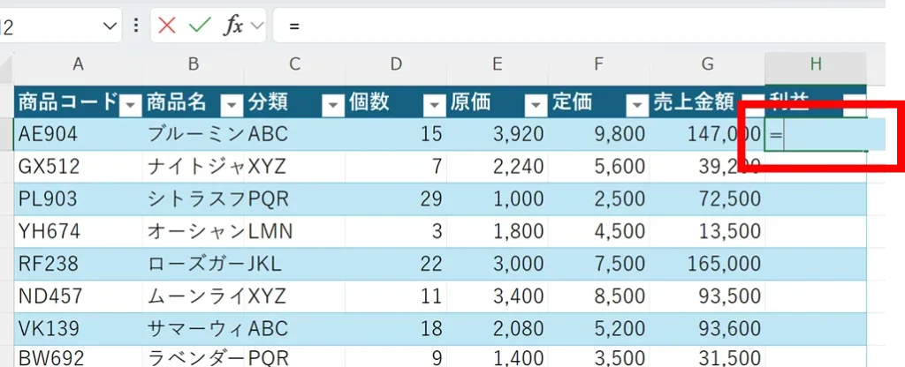The image size is (905, 367).
Task: Open the 原価 column filter dropdown
Action: tap(535, 105)
